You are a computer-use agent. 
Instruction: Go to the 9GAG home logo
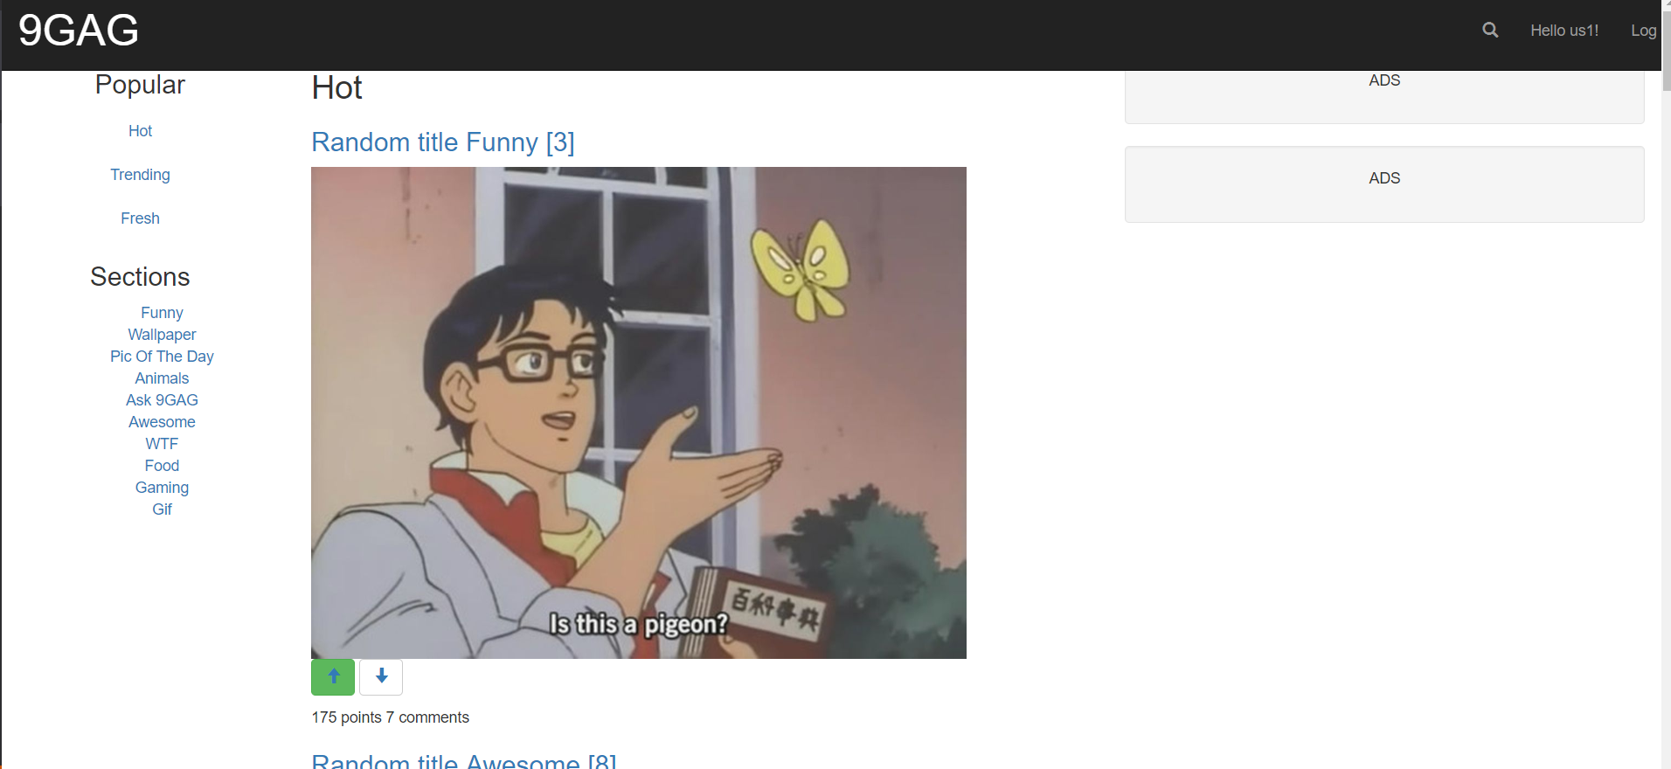pyautogui.click(x=79, y=31)
